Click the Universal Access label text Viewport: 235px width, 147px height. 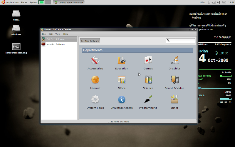coord(122,108)
